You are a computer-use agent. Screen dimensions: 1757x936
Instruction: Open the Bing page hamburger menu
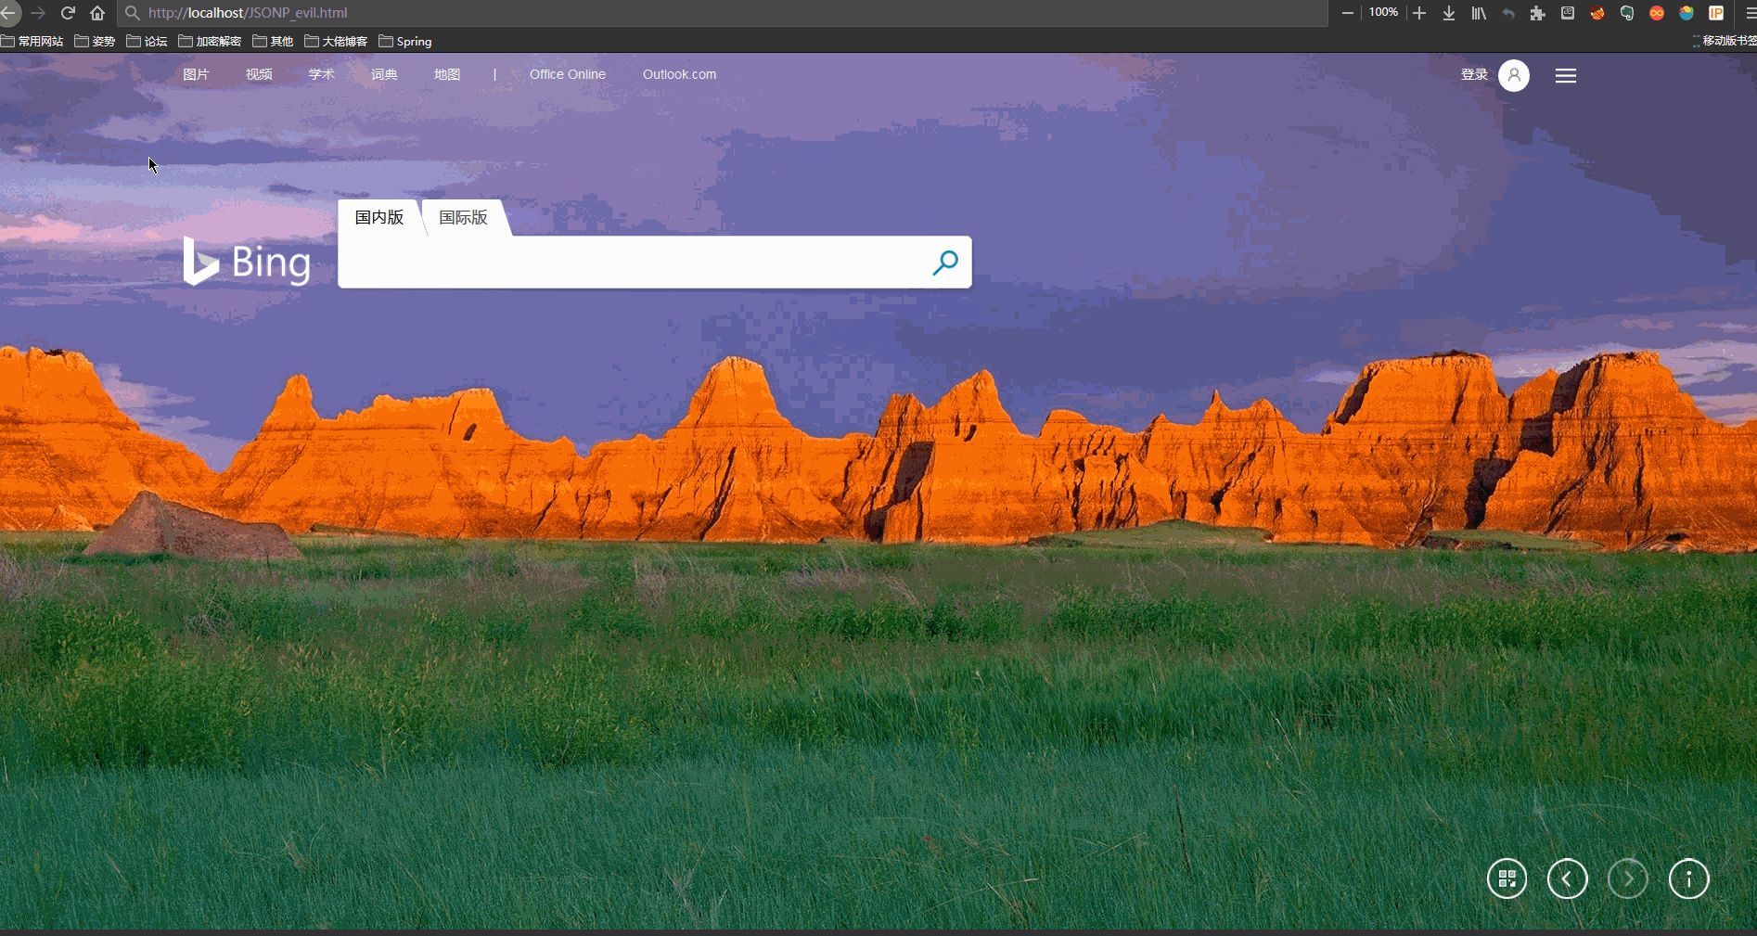(x=1566, y=76)
